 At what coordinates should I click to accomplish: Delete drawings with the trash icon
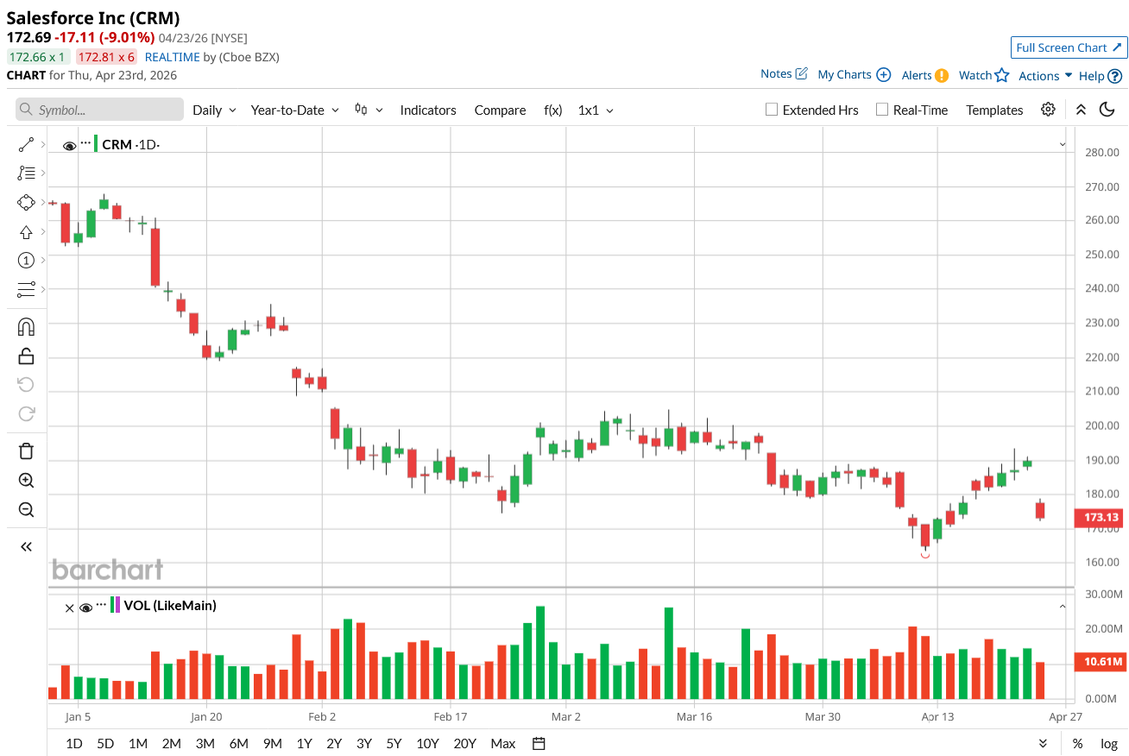26,450
